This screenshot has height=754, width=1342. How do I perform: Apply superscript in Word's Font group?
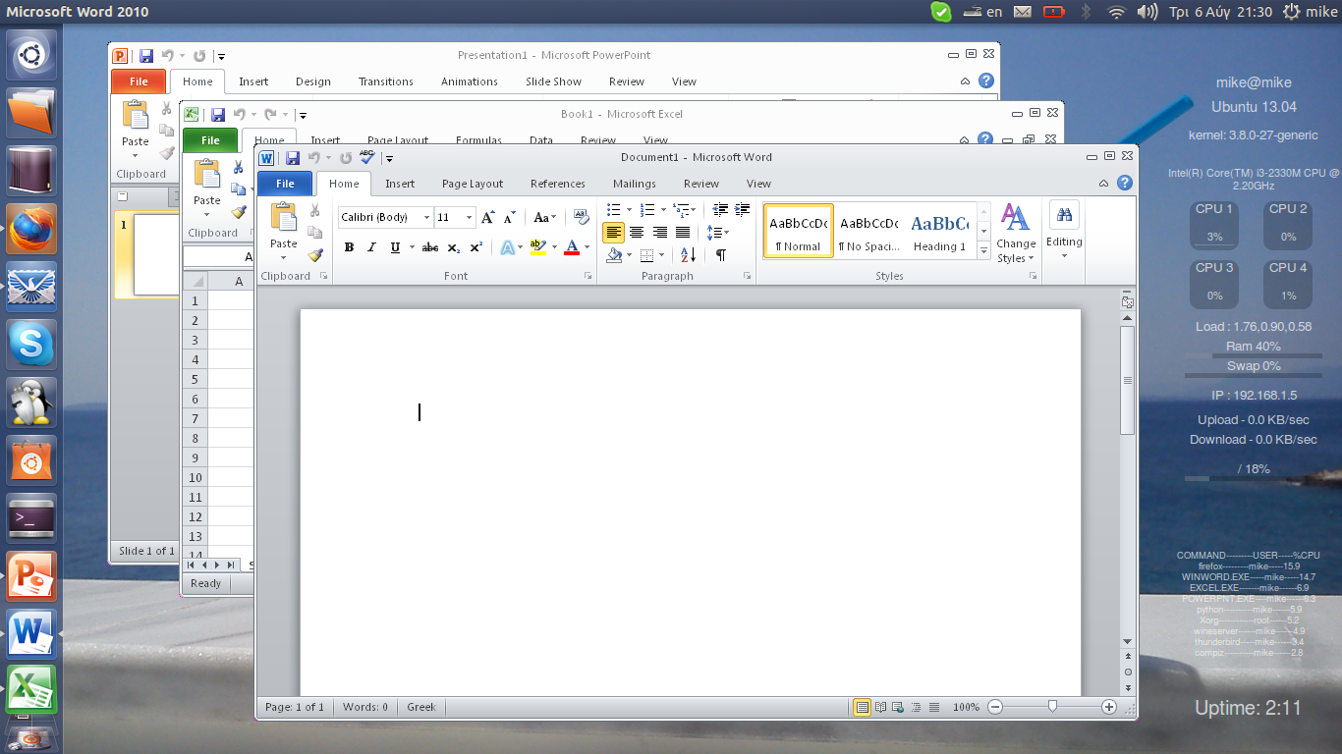point(476,248)
